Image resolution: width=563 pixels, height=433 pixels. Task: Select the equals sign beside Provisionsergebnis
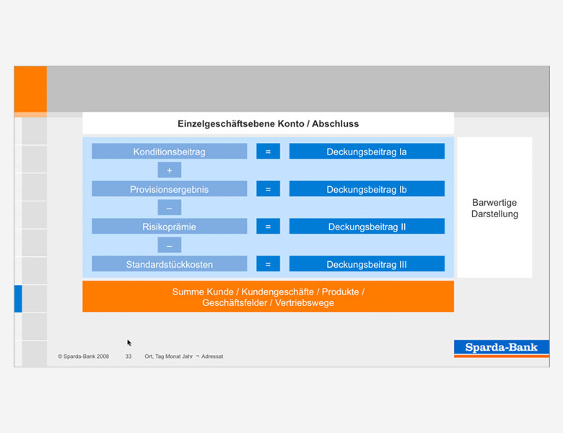click(268, 189)
